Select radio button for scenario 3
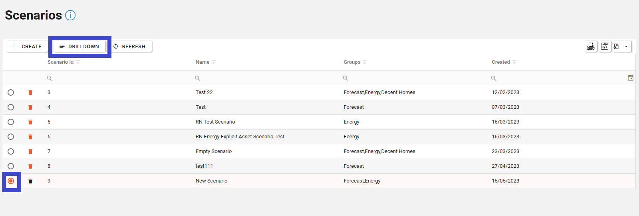The height and width of the screenshot is (216, 639). [11, 92]
